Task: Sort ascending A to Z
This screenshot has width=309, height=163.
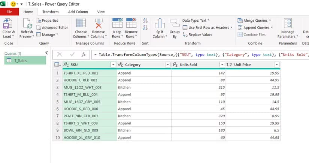Action: [x=145, y=20]
